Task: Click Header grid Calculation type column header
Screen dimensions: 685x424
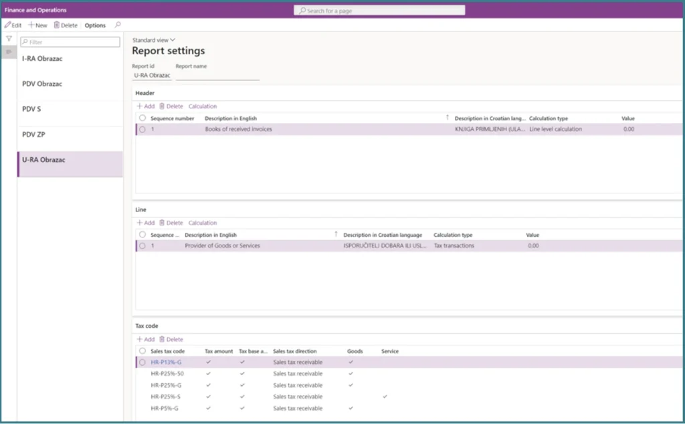Action: tap(549, 118)
